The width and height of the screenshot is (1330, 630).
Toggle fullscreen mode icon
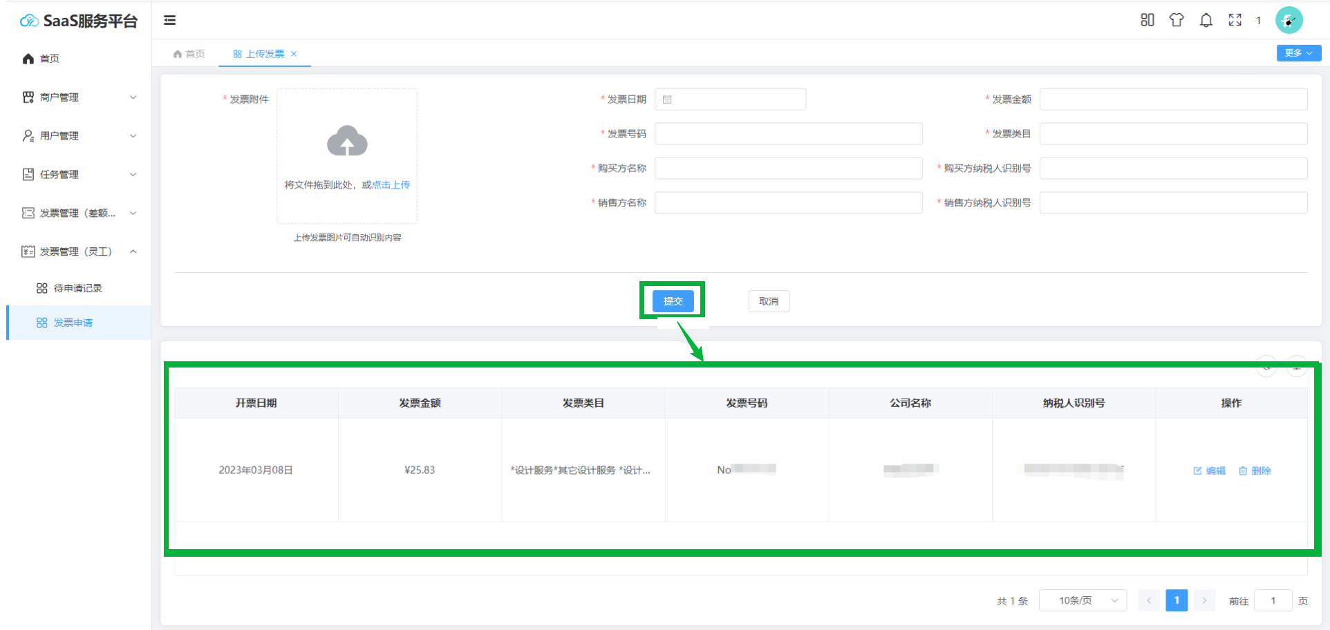pyautogui.click(x=1235, y=20)
